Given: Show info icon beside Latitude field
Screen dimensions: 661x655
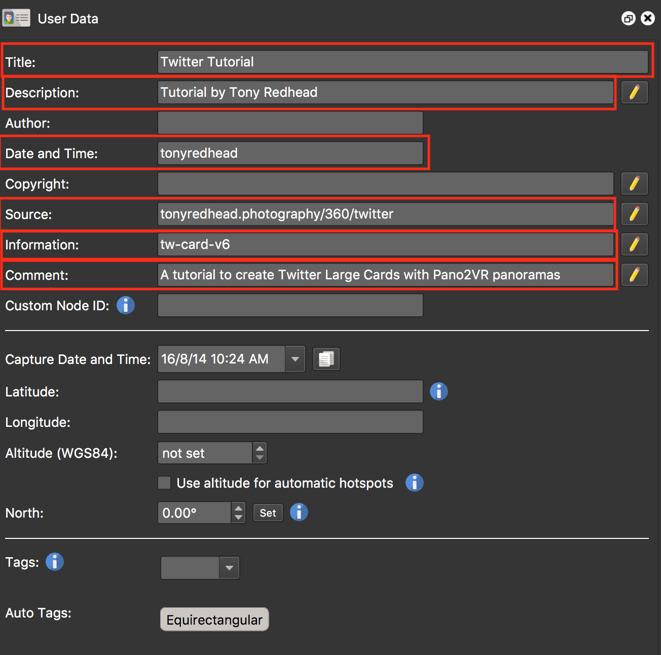Looking at the screenshot, I should (x=439, y=391).
